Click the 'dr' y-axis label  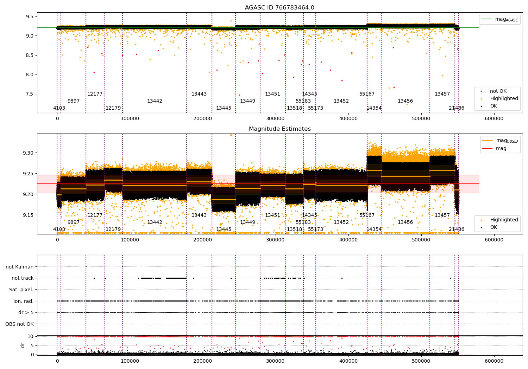coord(23,345)
